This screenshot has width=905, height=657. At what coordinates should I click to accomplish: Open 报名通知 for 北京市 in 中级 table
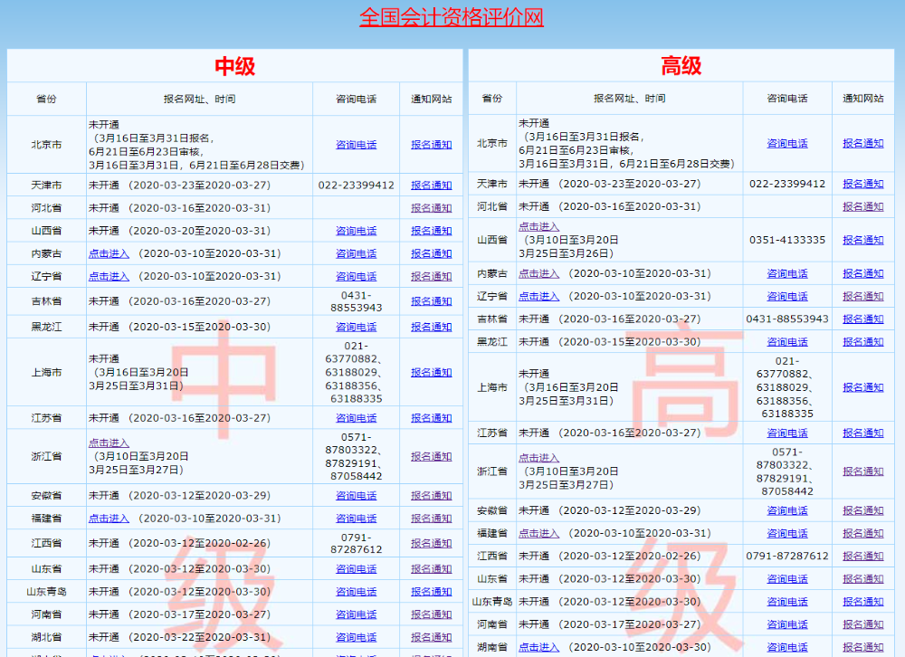431,145
